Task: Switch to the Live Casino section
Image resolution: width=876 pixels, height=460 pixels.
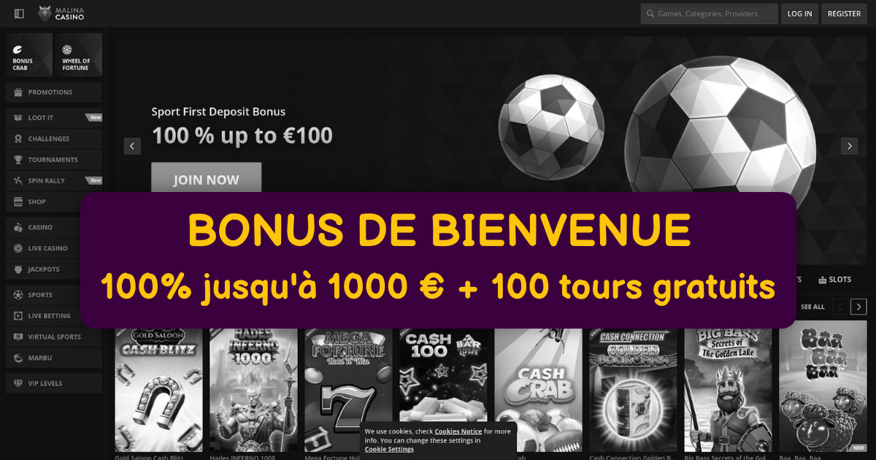Action: tap(54, 248)
